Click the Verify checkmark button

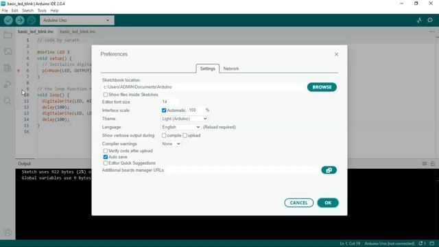tap(8, 20)
